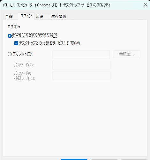Open the 回復 tab

[41, 17]
